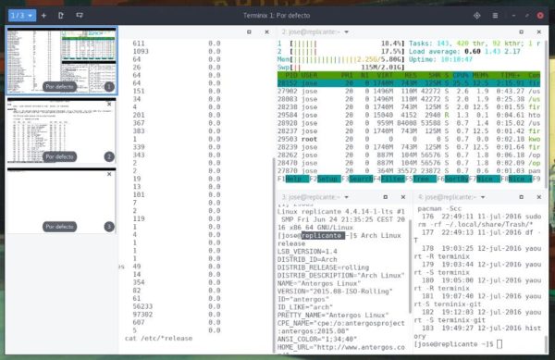This screenshot has height=360, width=555.
Task: Select htop process 29503 owned by root
Action: 409,139
